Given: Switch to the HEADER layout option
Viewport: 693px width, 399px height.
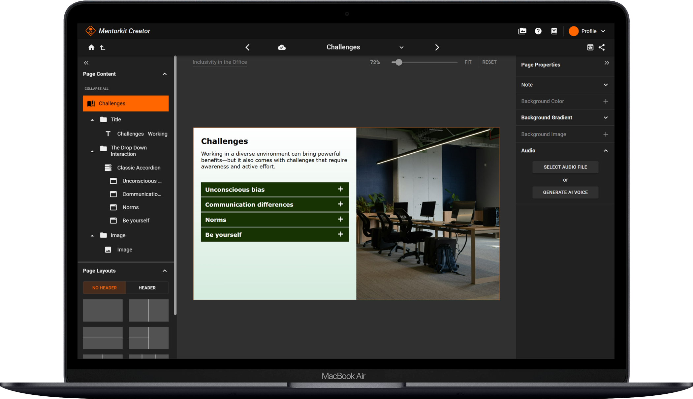Looking at the screenshot, I should [x=147, y=288].
